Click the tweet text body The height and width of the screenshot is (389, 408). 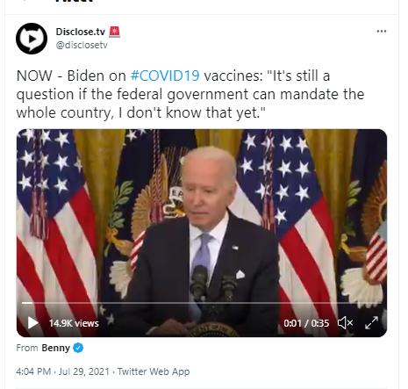pos(190,94)
